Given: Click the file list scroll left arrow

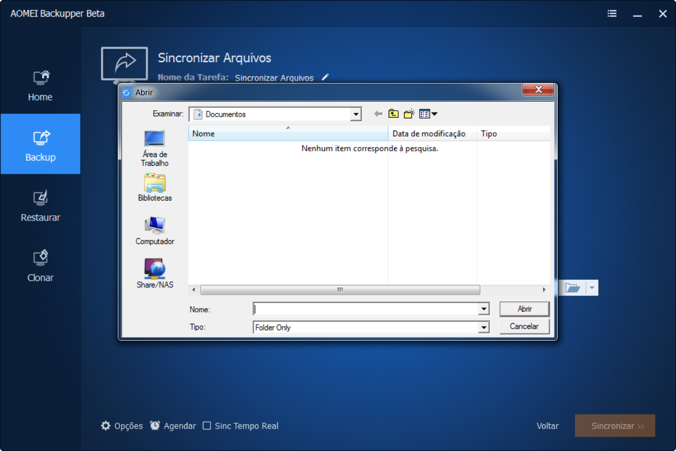Looking at the screenshot, I should [193, 290].
